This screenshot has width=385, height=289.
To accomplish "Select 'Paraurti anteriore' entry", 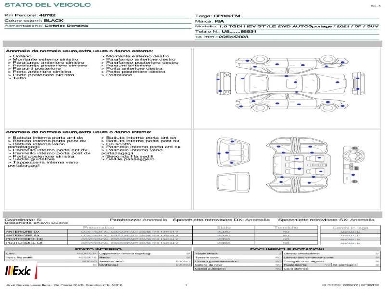I will pyautogui.click(x=126, y=66).
